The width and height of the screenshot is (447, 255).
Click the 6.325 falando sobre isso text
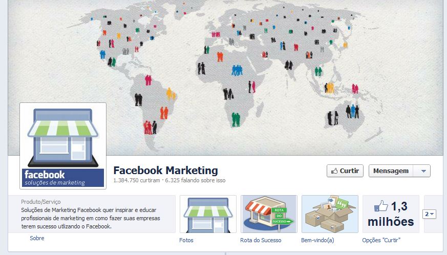pyautogui.click(x=195, y=180)
